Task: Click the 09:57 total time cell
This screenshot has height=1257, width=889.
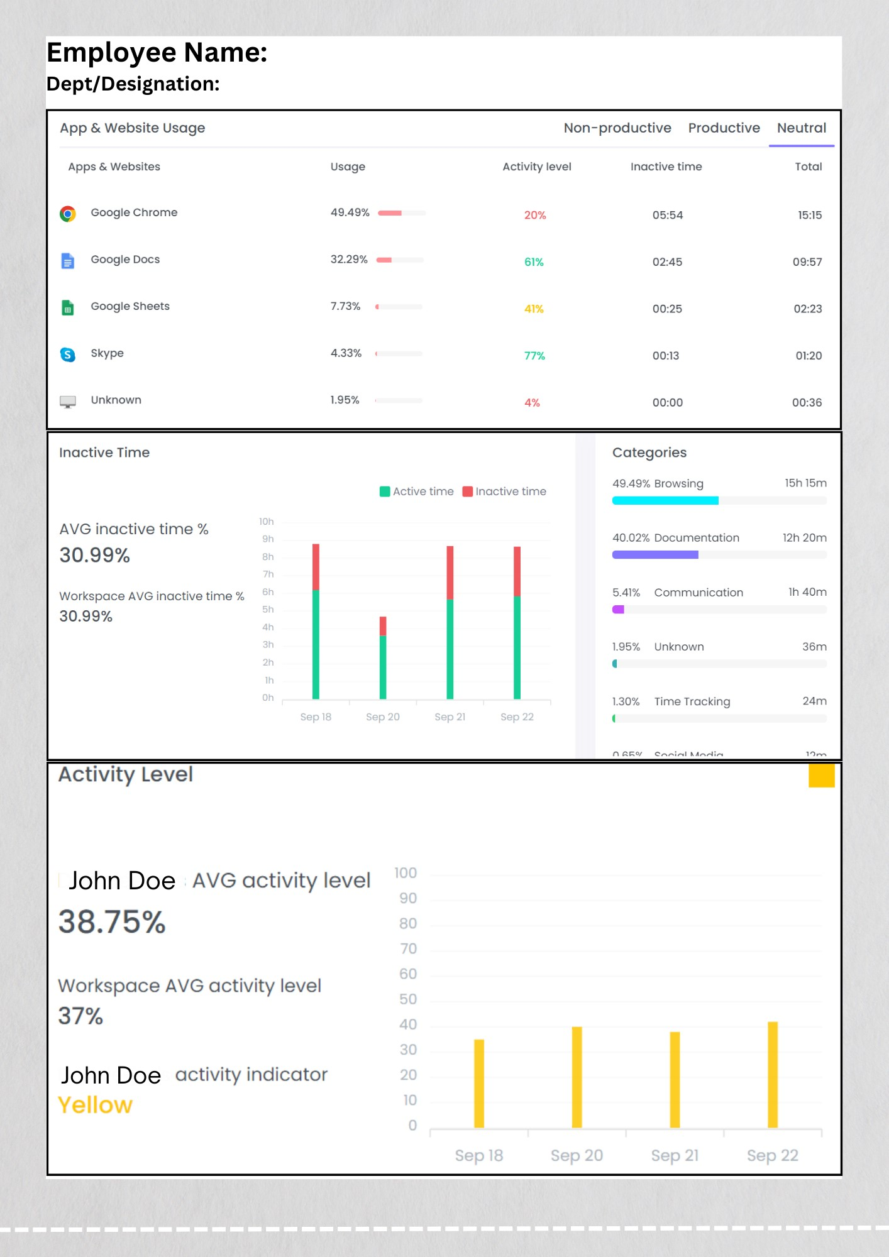Action: click(x=807, y=262)
